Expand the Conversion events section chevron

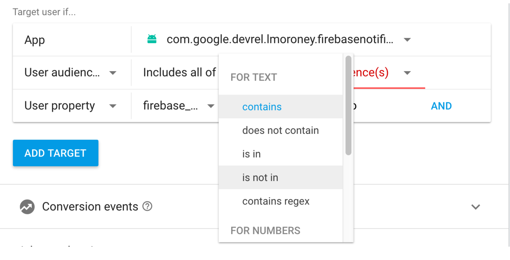pyautogui.click(x=476, y=207)
